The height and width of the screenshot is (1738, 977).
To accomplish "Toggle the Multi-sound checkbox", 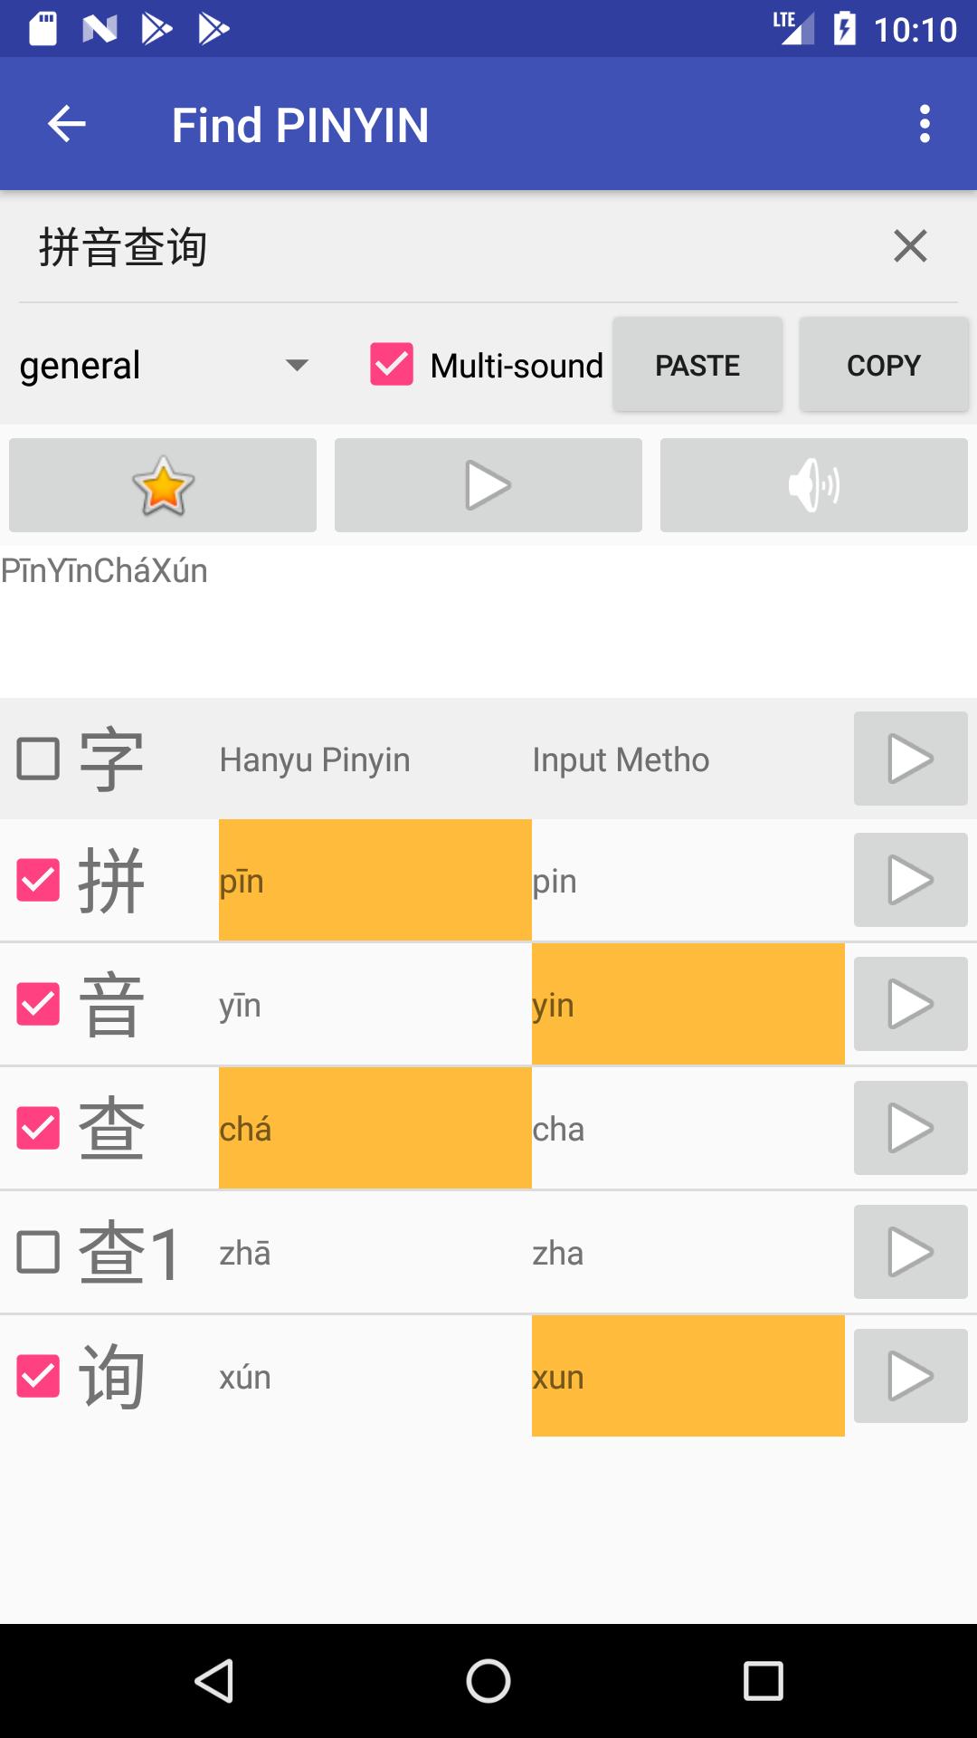I will (x=392, y=365).
